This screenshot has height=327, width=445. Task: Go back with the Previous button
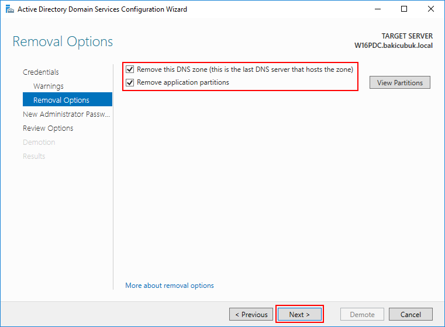pyautogui.click(x=251, y=314)
